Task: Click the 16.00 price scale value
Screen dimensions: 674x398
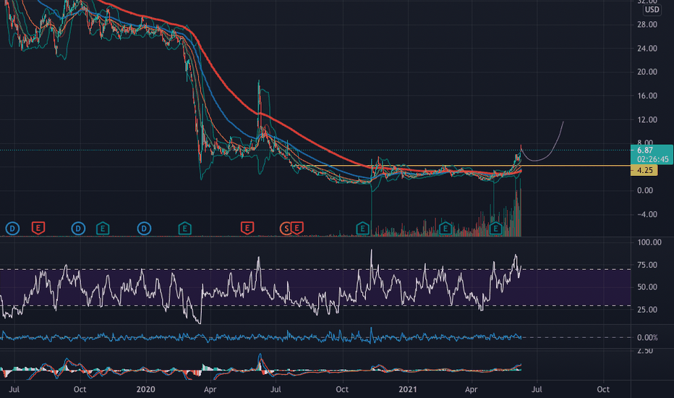Action: 647,96
